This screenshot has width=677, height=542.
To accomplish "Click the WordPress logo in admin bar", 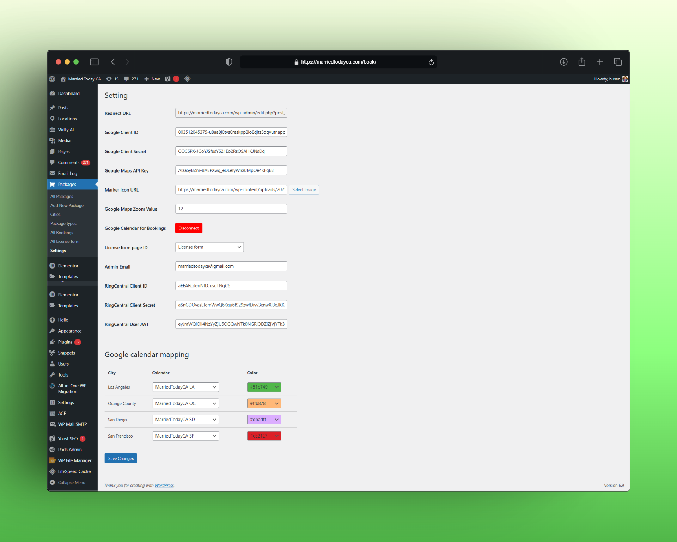I will (52, 79).
